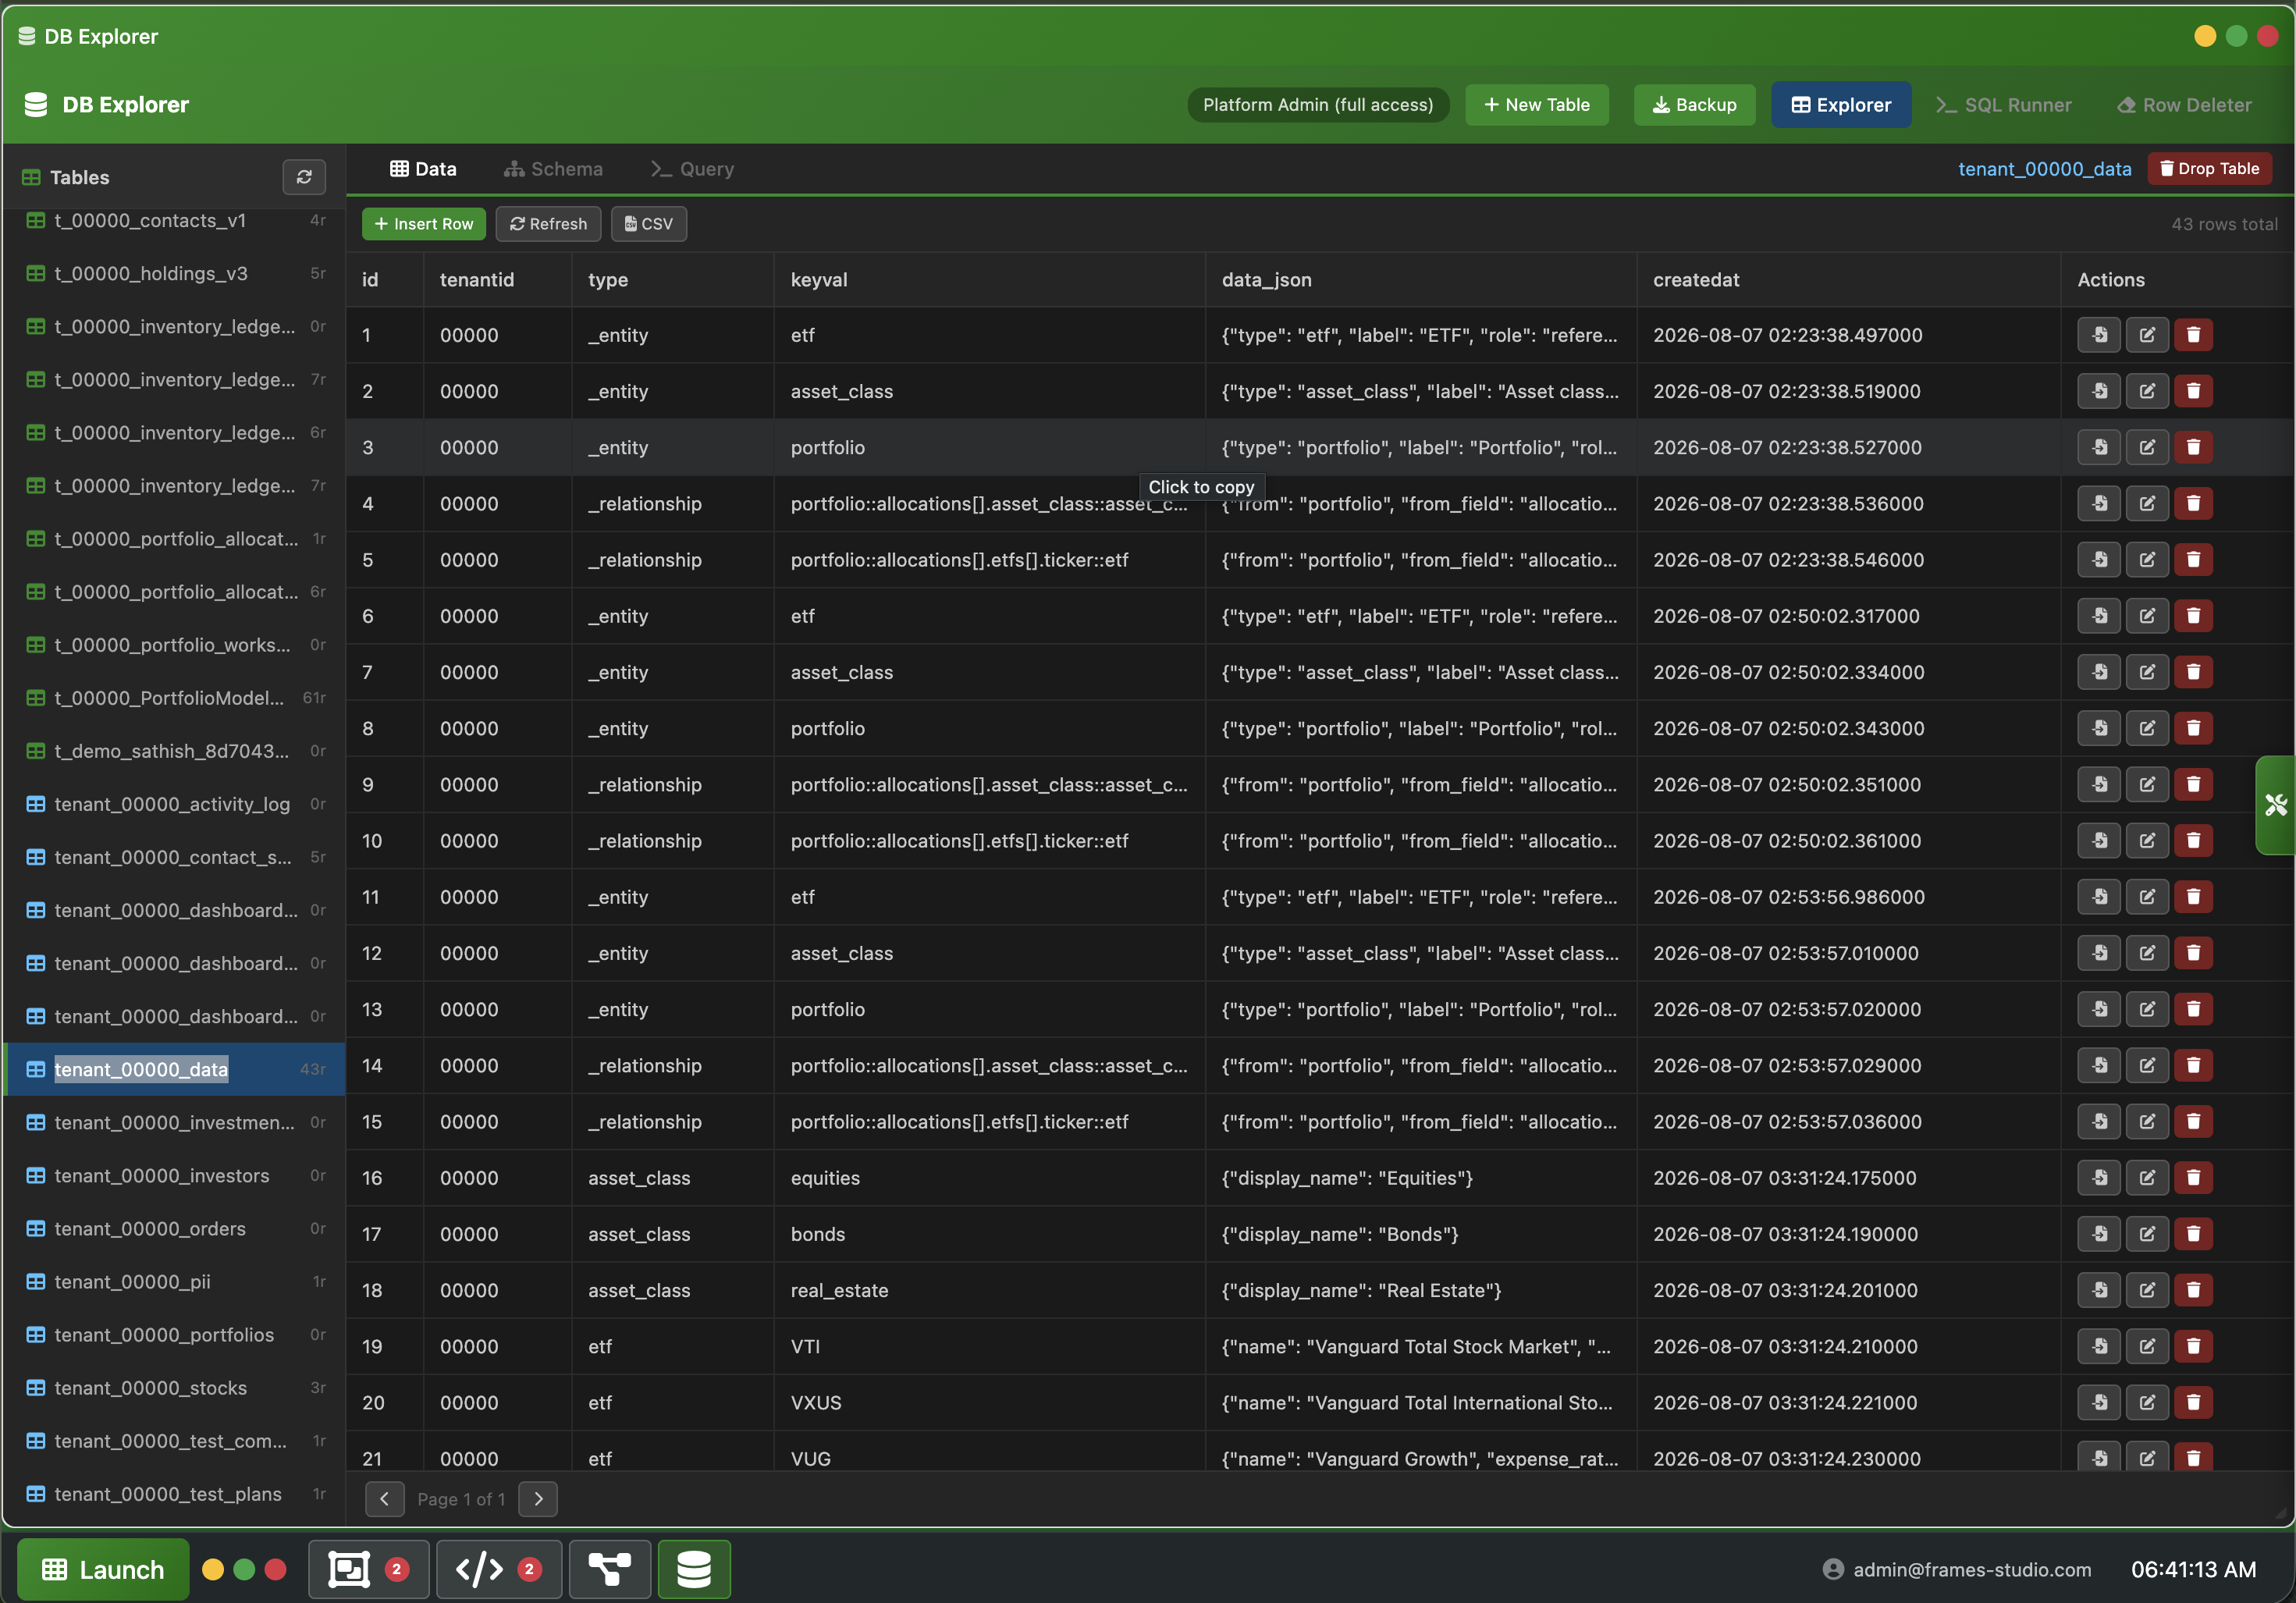Edit row 15 with pencil icon
This screenshot has height=1603, width=2296.
coord(2146,1122)
